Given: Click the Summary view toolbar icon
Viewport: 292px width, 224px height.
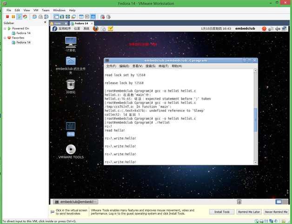Looking at the screenshot, I should pyautogui.click(x=81, y=17).
